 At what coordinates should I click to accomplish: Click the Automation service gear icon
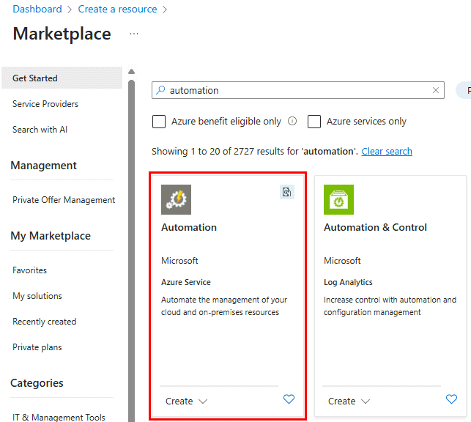(176, 199)
